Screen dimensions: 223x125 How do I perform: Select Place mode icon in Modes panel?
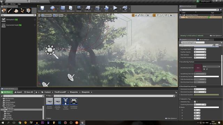(x=4, y=11)
